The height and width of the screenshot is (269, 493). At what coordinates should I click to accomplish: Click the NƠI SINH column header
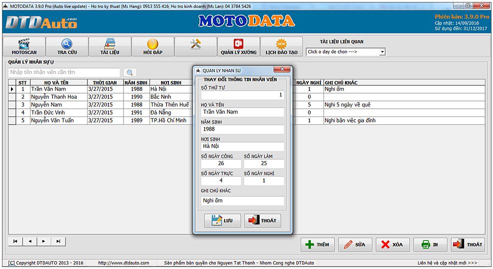[x=171, y=82]
